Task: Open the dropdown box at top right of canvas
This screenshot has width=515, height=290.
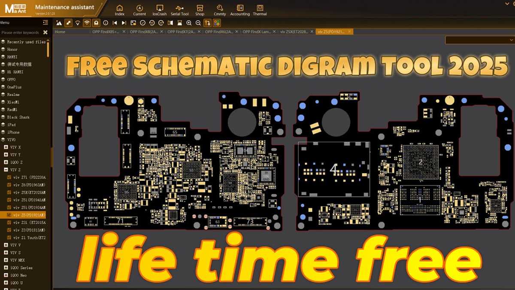Action: tap(480, 40)
